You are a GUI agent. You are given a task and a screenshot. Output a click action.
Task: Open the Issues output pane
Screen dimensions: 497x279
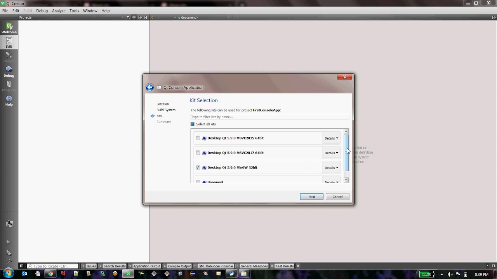click(89, 266)
